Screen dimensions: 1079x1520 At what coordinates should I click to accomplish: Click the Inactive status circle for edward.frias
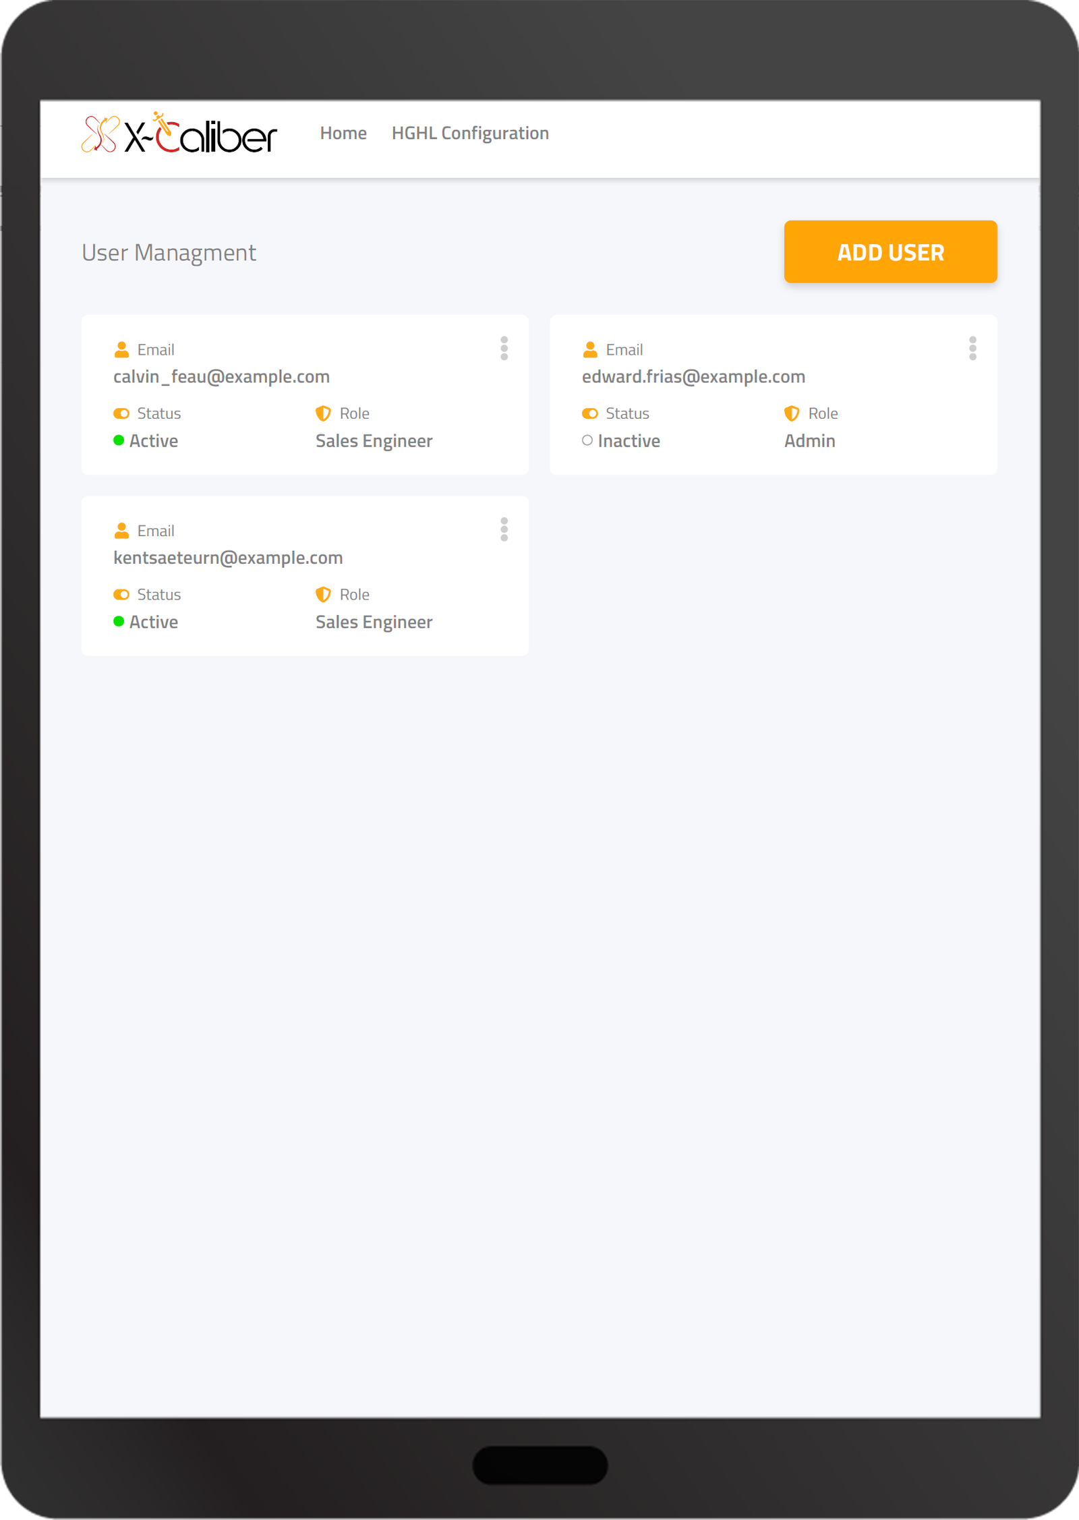pyautogui.click(x=587, y=440)
